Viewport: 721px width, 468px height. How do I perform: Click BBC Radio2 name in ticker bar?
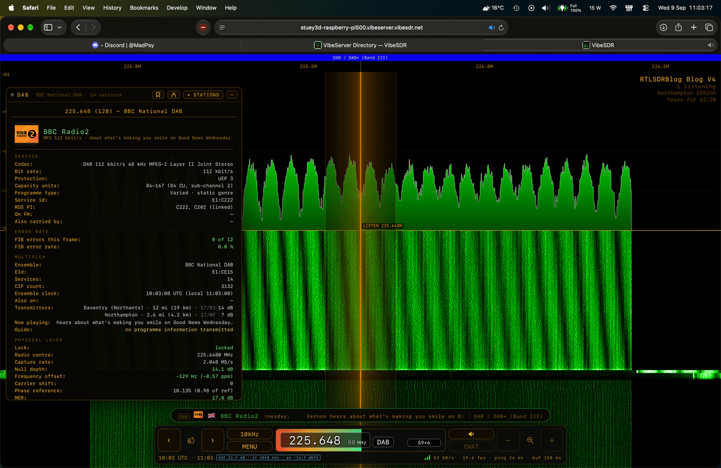point(239,416)
